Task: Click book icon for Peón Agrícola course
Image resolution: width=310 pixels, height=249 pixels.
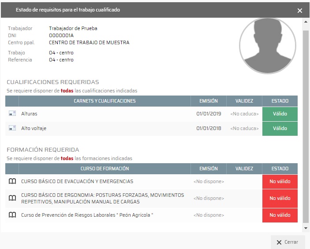Action: click(x=12, y=215)
